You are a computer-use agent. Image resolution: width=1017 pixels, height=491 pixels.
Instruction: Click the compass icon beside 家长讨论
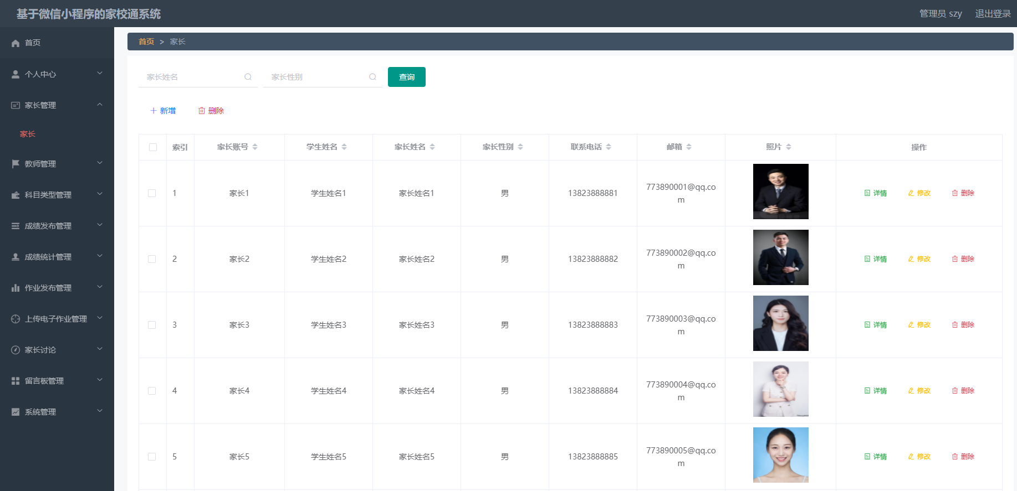point(16,350)
